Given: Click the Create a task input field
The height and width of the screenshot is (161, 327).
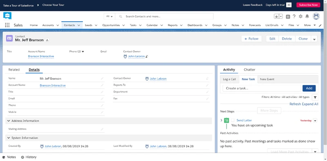Looking at the screenshot, I should (262, 88).
